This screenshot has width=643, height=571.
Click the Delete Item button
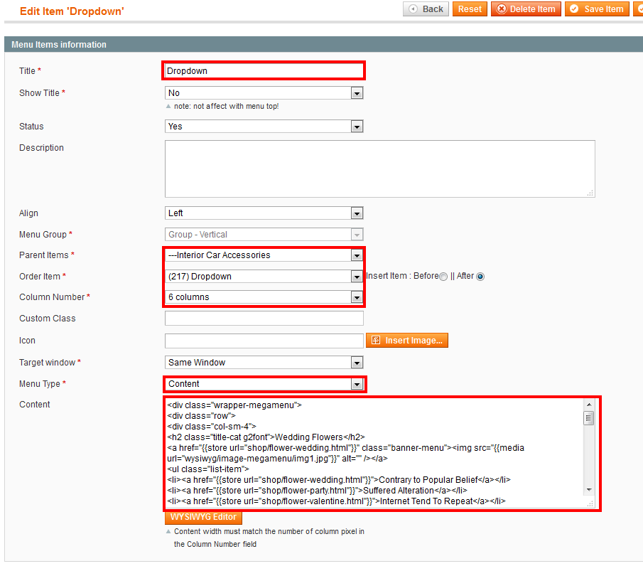[526, 9]
